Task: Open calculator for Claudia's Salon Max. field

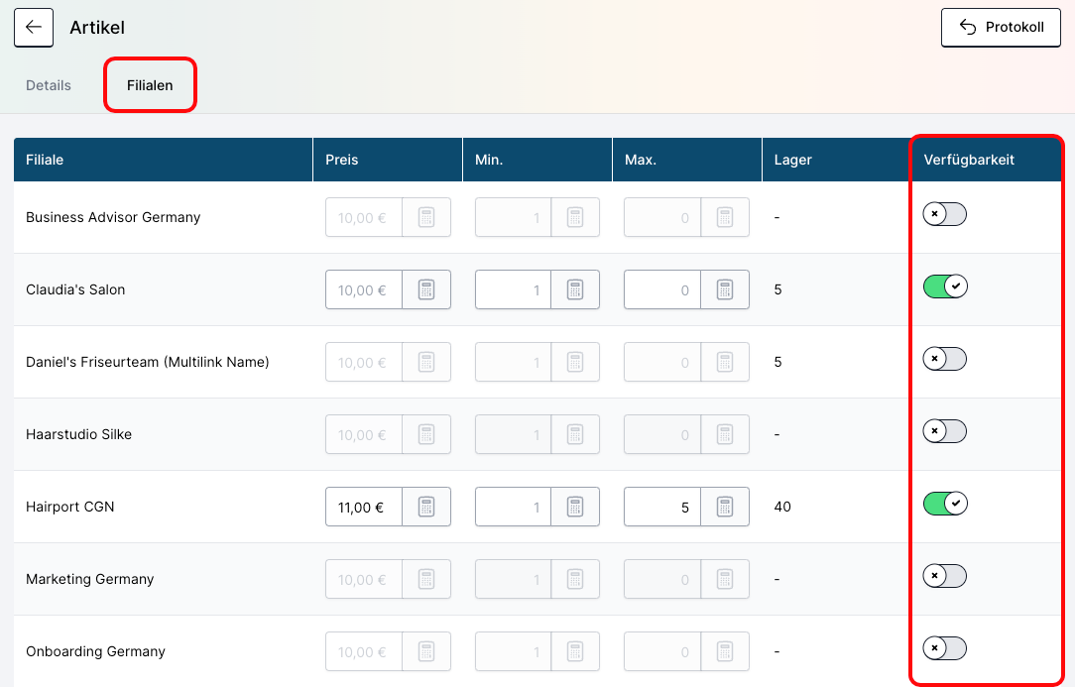Action: coord(725,290)
